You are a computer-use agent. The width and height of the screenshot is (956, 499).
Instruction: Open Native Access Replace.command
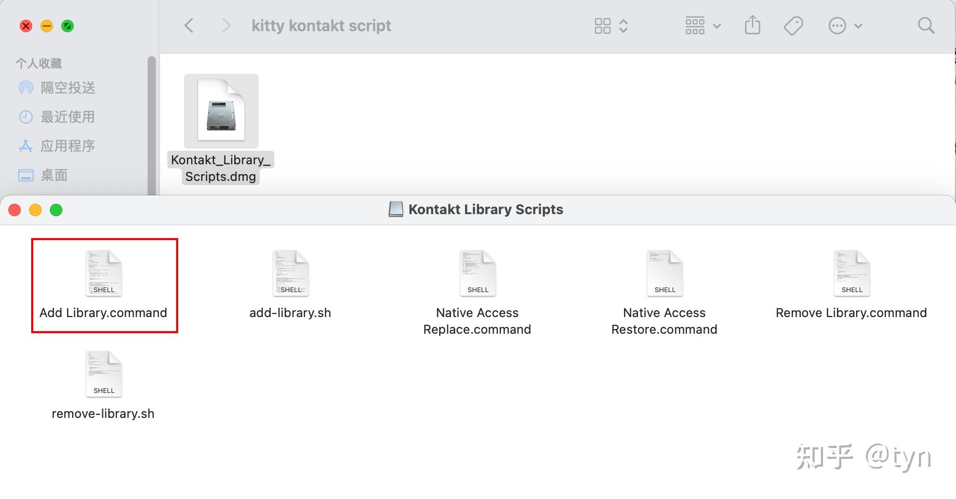[477, 273]
